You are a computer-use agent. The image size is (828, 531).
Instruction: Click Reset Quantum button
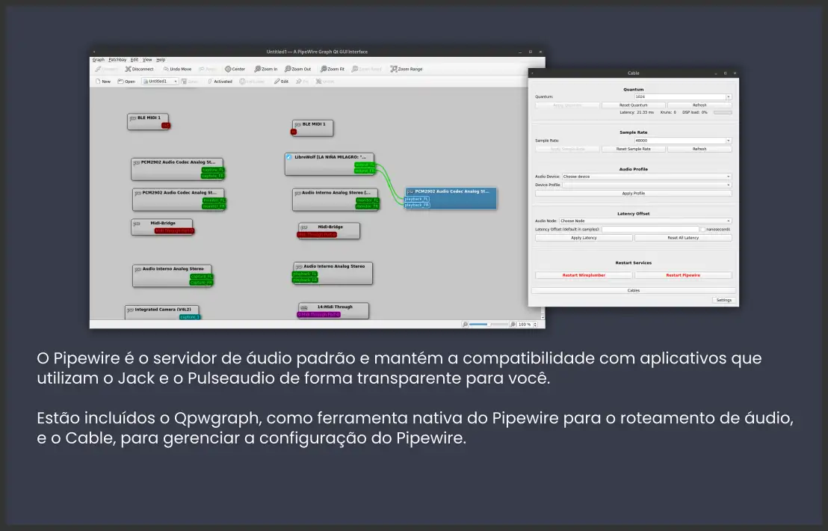coord(633,105)
